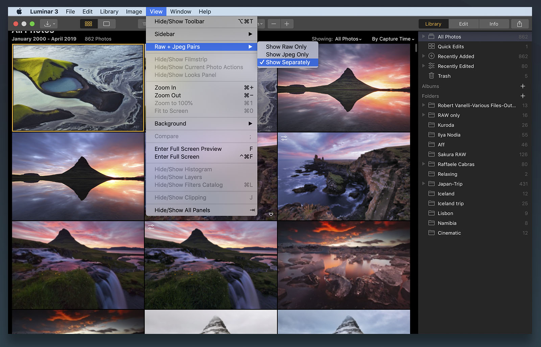Click the zoom out minus button

point(274,24)
